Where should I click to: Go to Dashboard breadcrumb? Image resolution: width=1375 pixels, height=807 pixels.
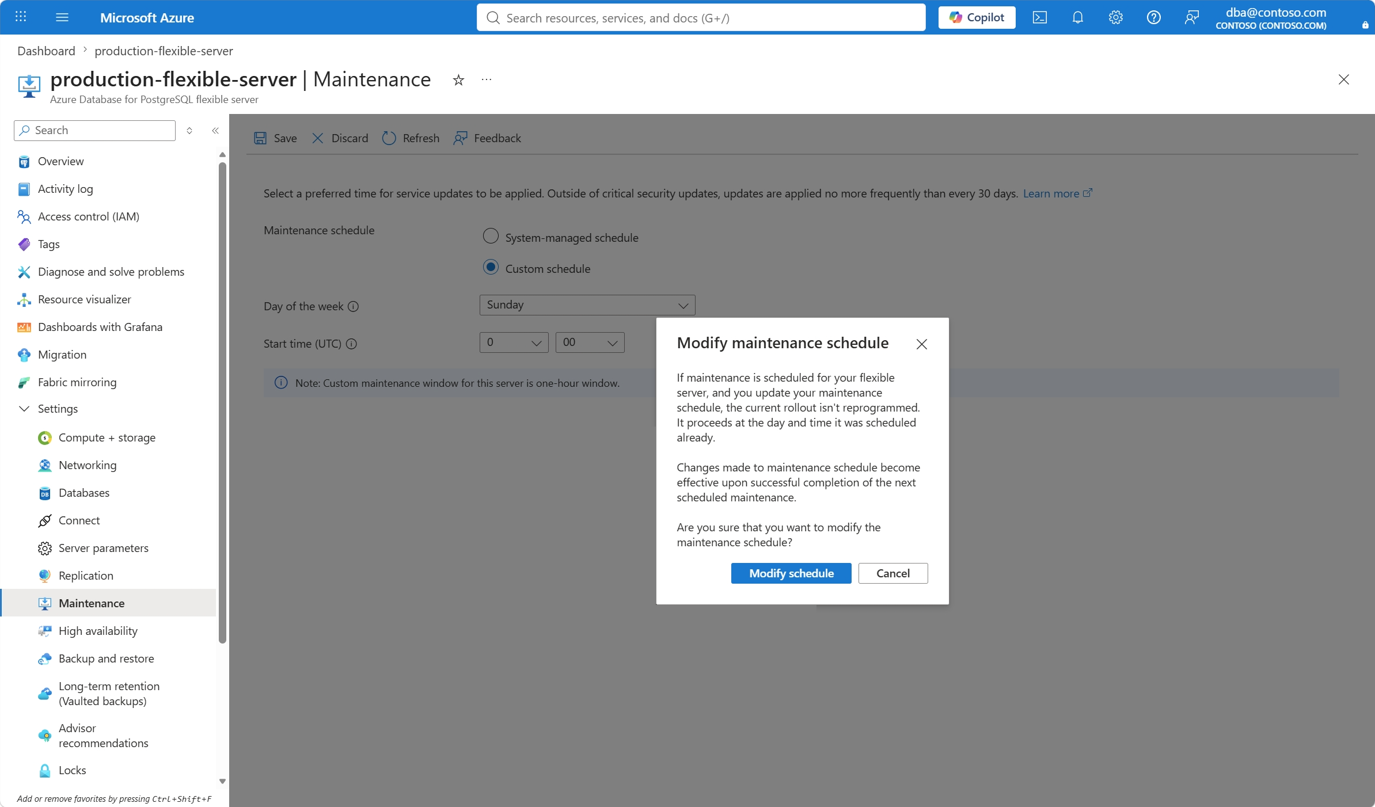point(46,51)
